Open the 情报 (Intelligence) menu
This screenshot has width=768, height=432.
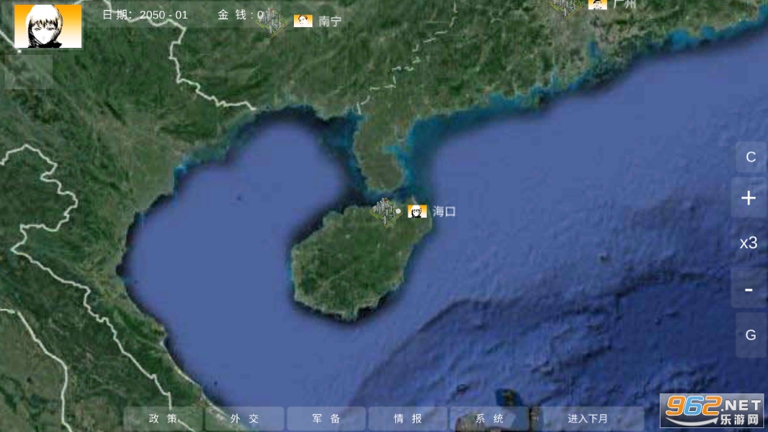[x=408, y=419]
